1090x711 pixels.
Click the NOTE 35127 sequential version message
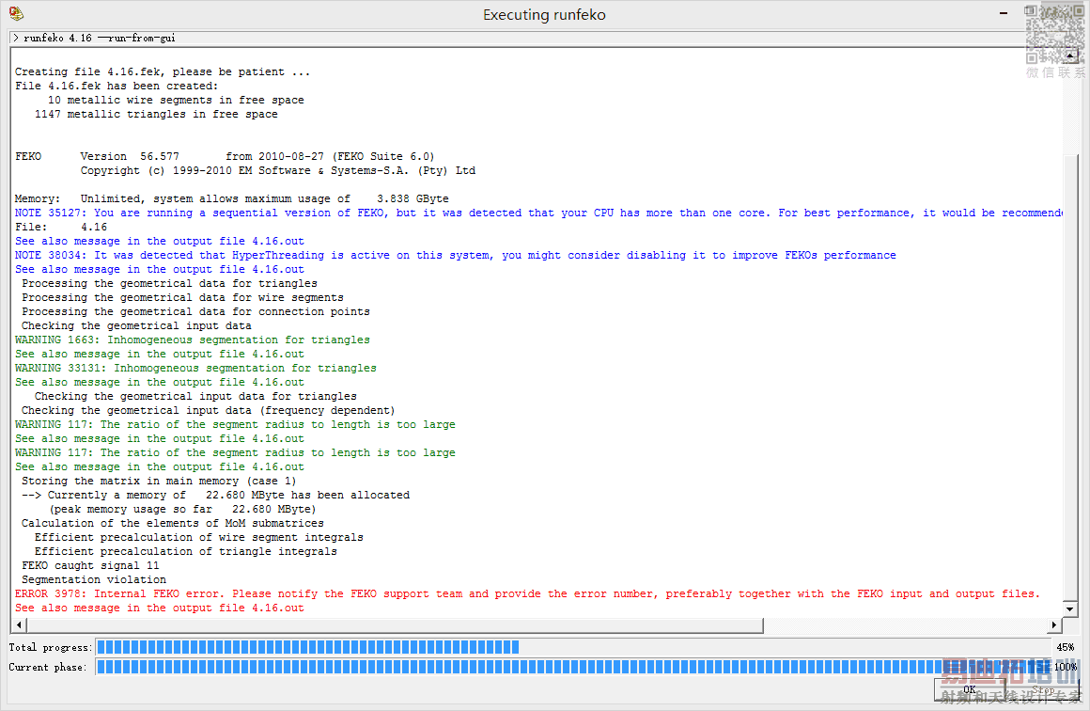538,213
